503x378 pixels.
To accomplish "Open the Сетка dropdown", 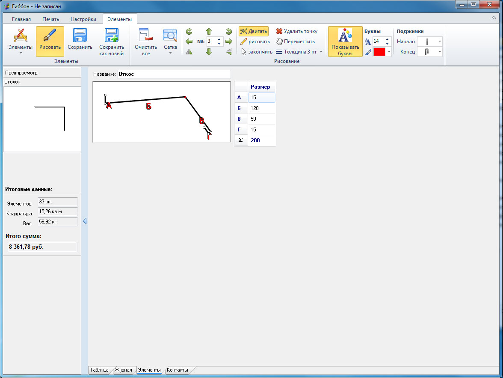I will 170,41.
